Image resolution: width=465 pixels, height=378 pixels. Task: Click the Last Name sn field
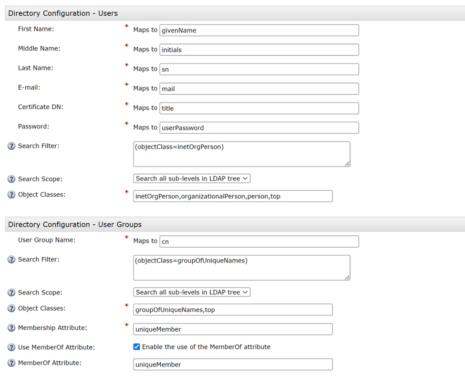click(259, 69)
